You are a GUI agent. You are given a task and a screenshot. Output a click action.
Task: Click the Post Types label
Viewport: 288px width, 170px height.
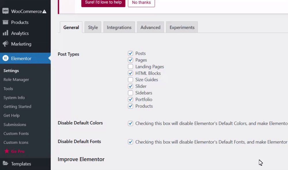tap(69, 54)
